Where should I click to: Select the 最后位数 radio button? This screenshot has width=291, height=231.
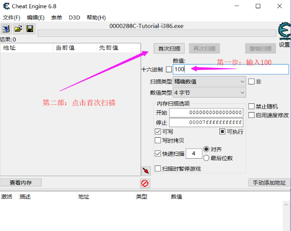206,158
